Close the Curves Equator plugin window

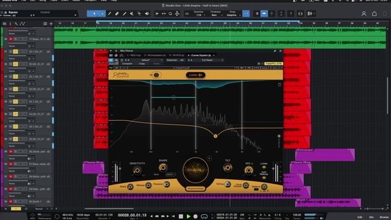click(x=280, y=51)
